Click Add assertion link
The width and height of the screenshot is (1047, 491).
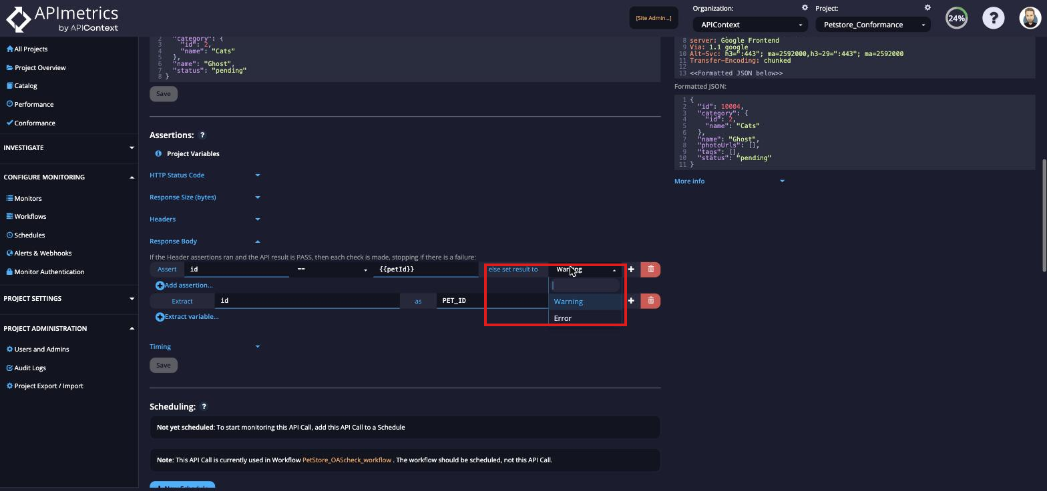coord(189,286)
